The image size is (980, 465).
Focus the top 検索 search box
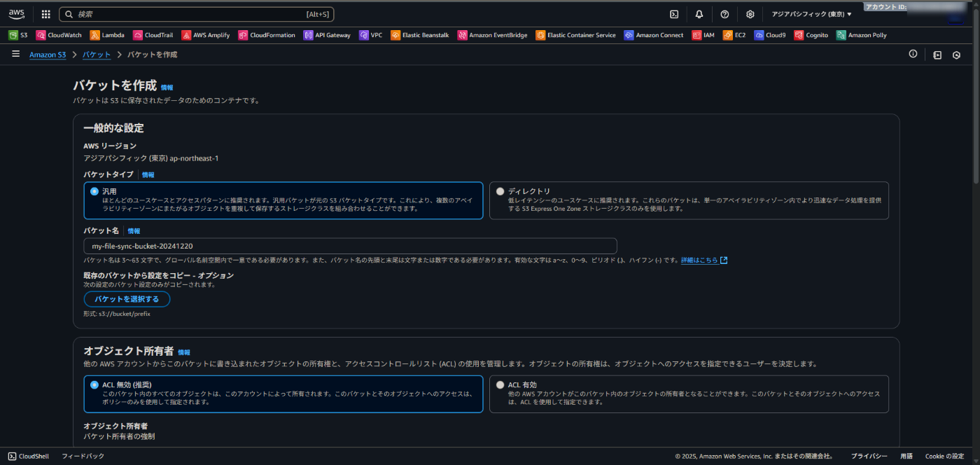(197, 14)
